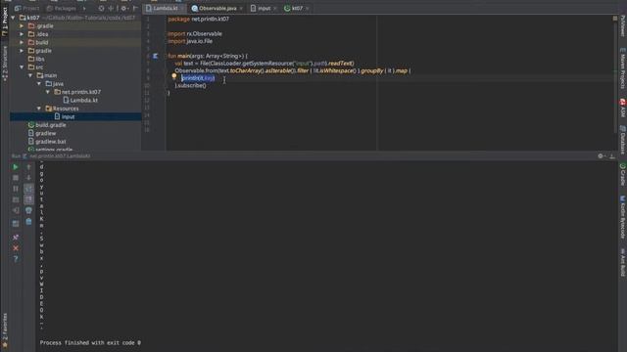627x352 pixels.
Task: Clear console with the trash can icon
Action: coord(28,222)
